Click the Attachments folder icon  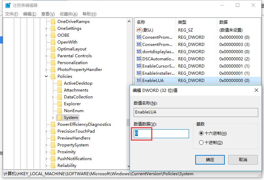coord(59,90)
